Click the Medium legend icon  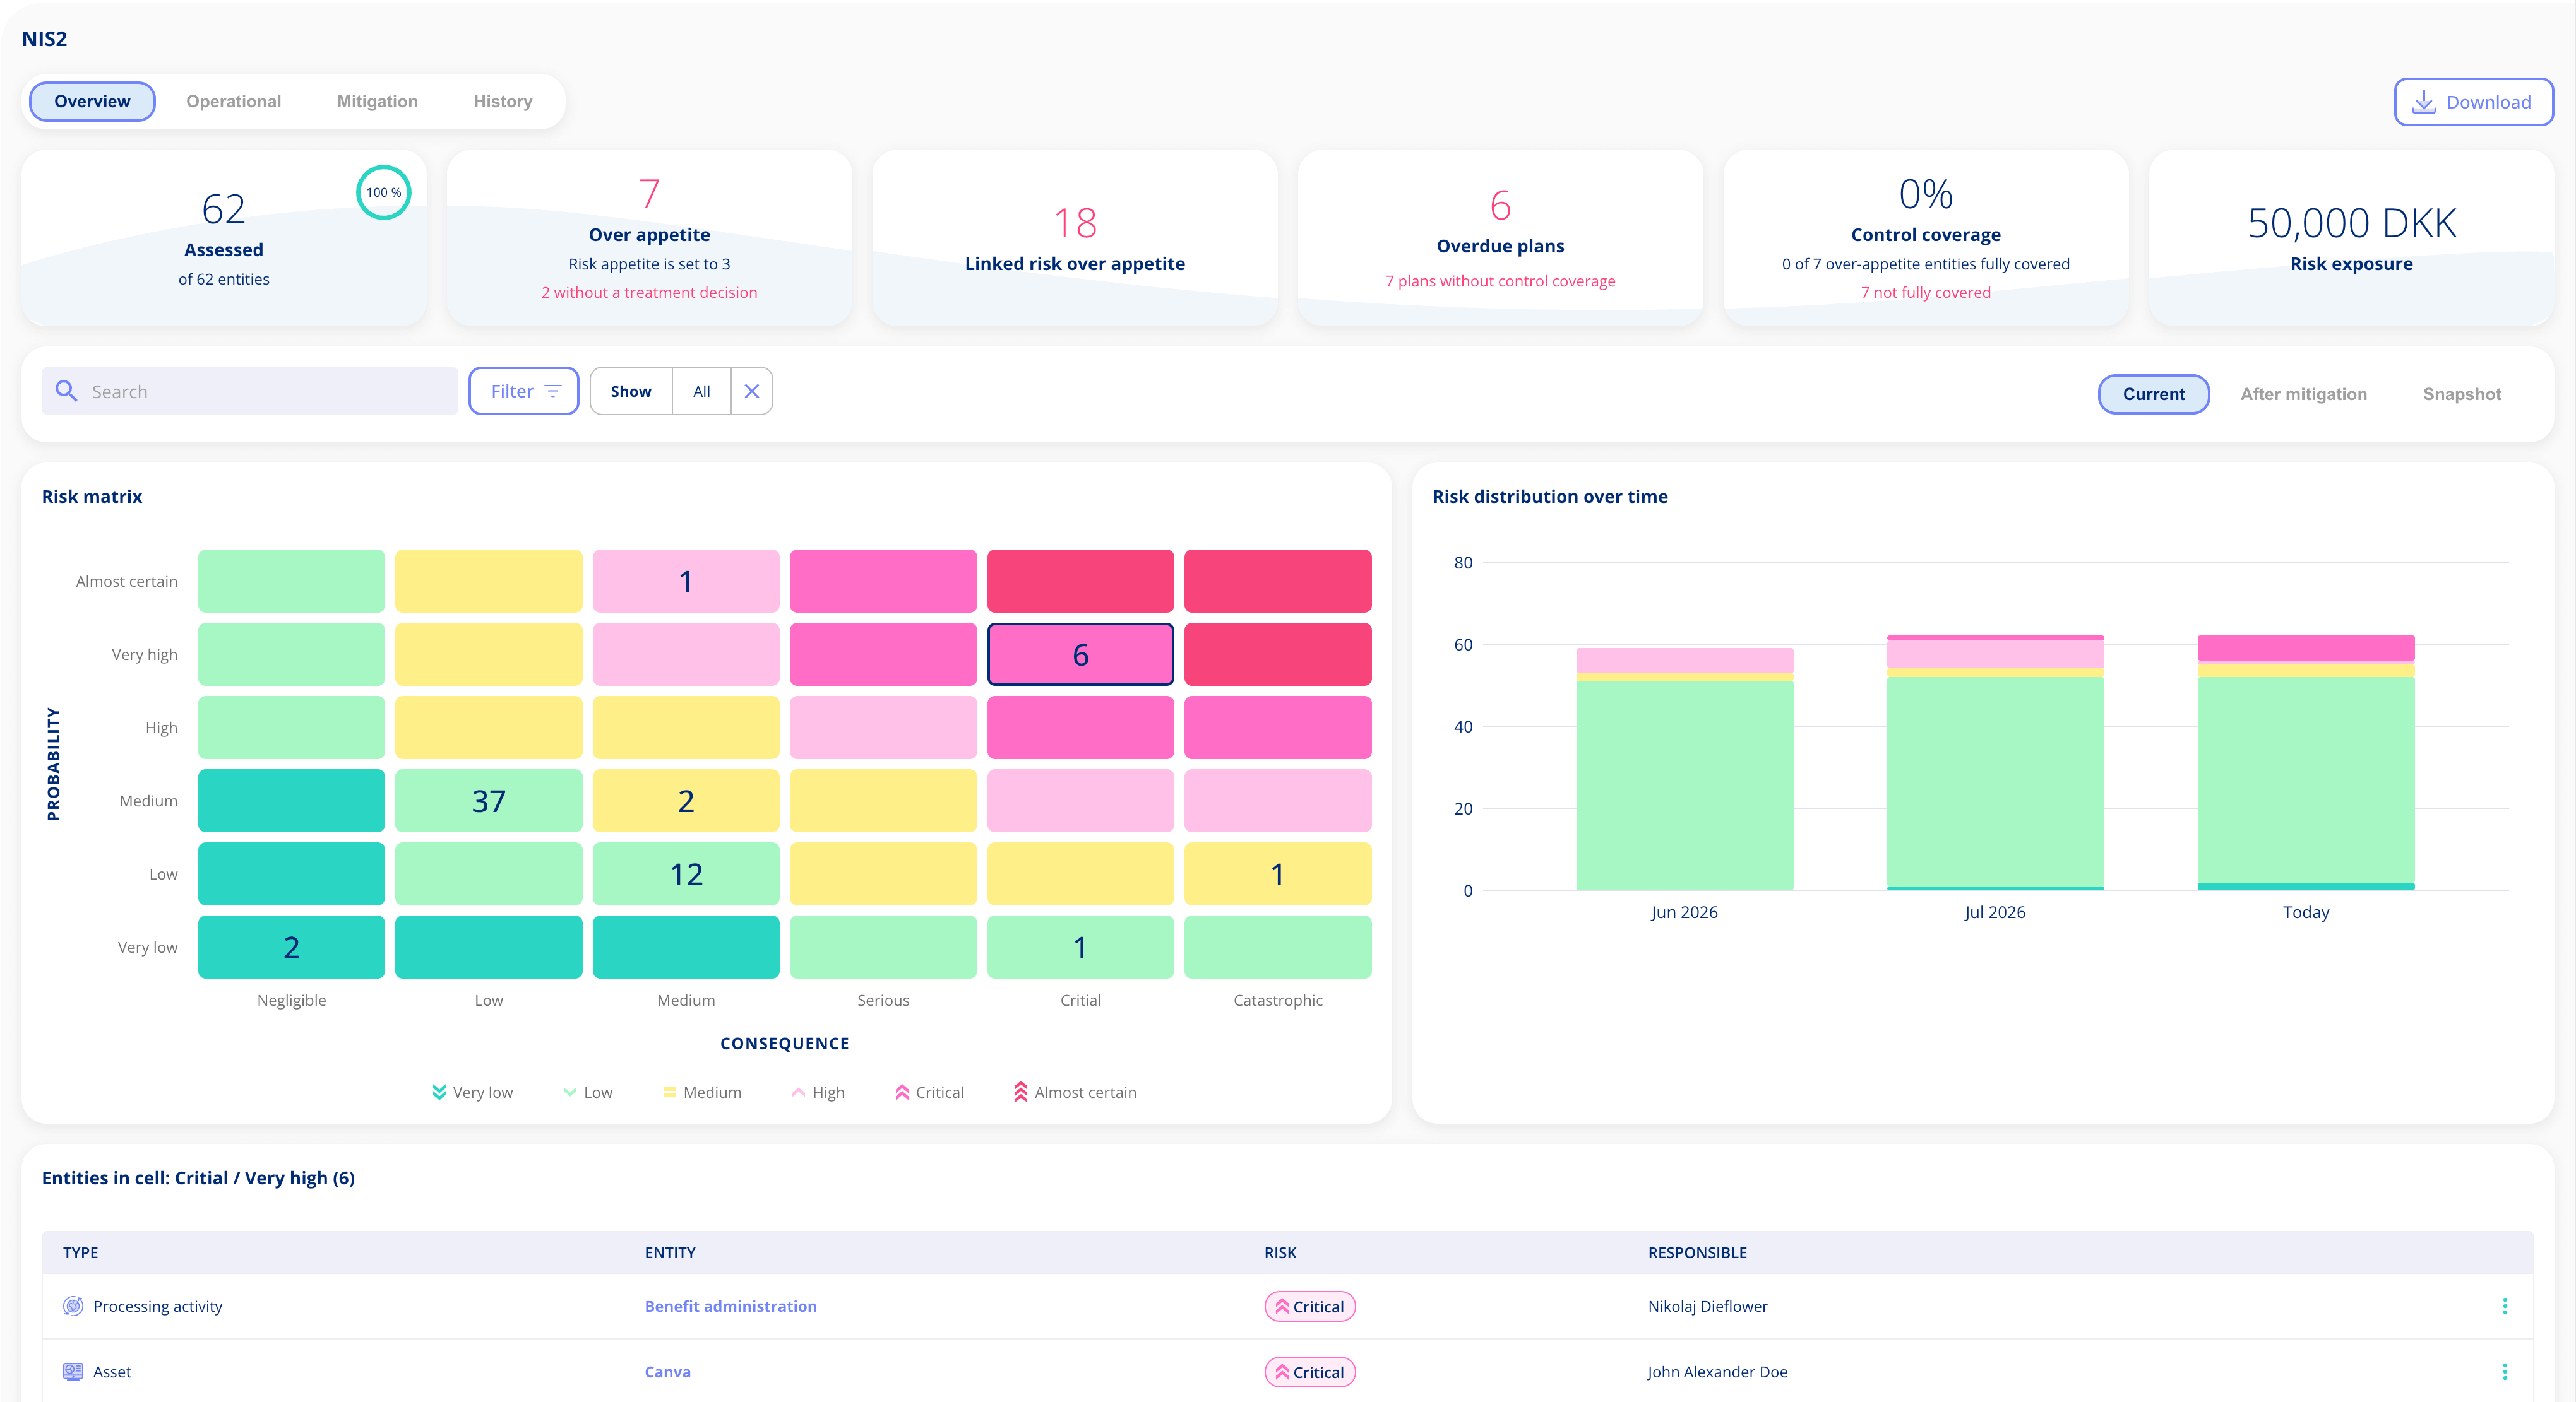point(669,1091)
